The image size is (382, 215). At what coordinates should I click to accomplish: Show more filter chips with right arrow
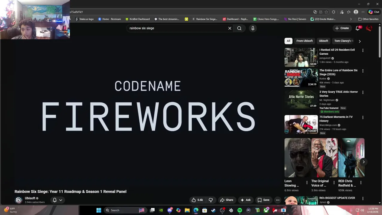point(360,41)
